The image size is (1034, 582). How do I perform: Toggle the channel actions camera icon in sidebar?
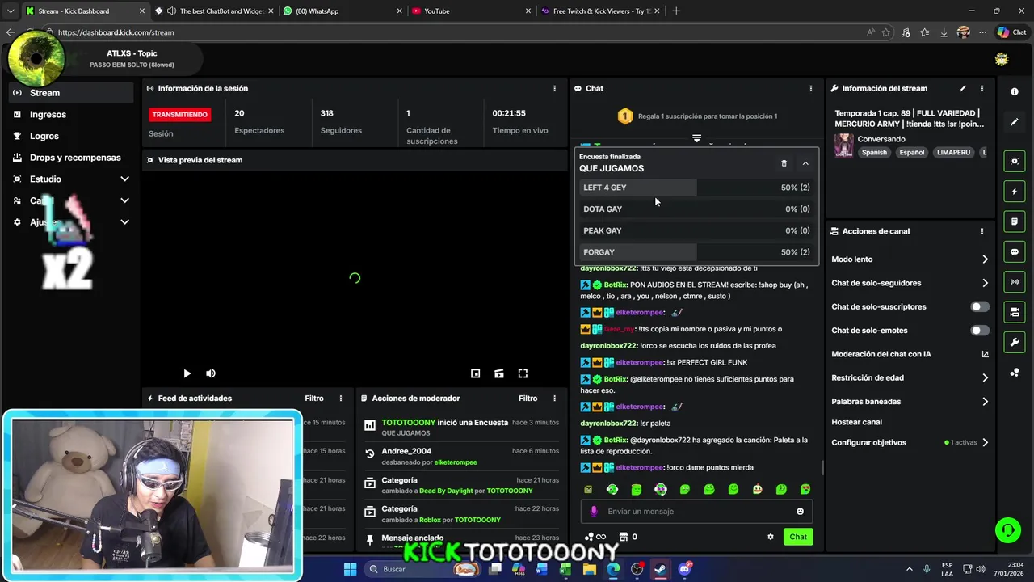(x=1015, y=312)
